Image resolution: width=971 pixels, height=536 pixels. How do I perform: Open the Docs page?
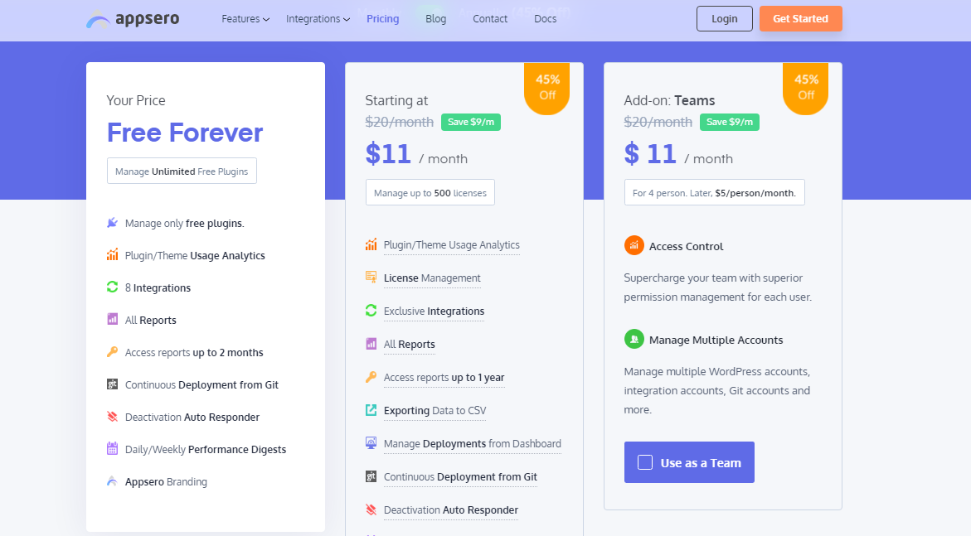546,19
